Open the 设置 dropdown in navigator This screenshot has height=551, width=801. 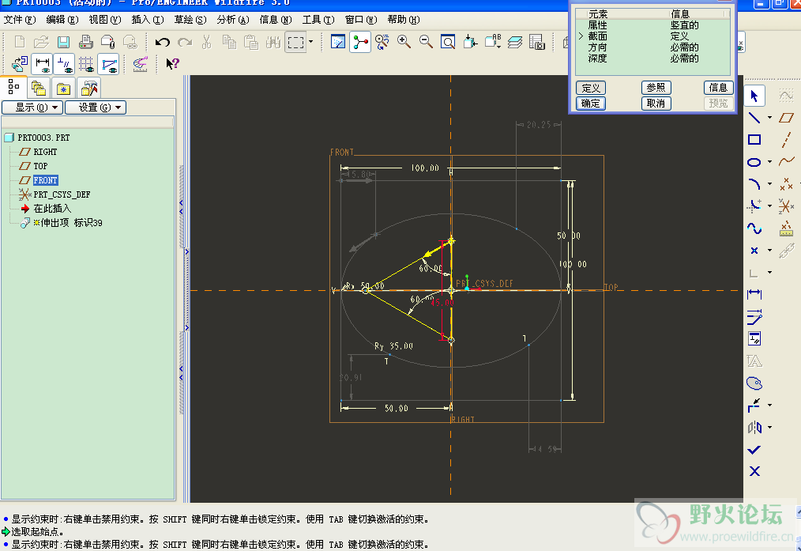point(96,108)
